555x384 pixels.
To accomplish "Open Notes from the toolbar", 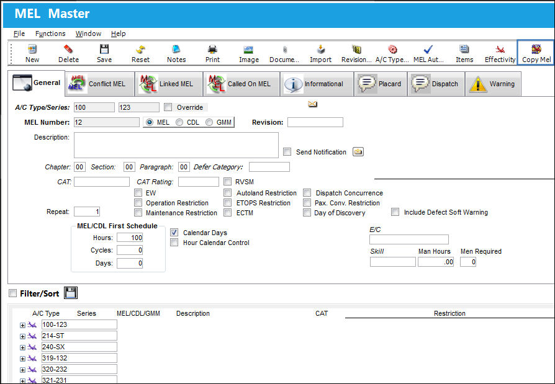I will (176, 49).
